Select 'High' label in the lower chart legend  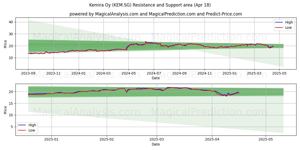(32, 125)
